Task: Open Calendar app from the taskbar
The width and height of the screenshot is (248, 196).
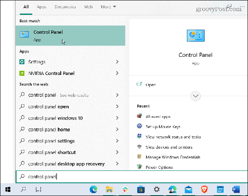Action: point(220,189)
